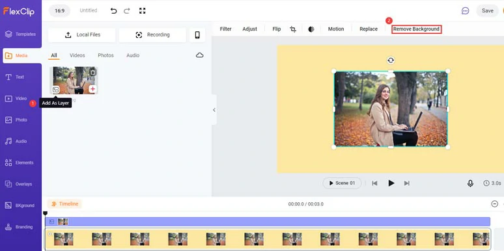Switch to the Photos tab
Viewport: 504px width, 251px height.
(105, 55)
